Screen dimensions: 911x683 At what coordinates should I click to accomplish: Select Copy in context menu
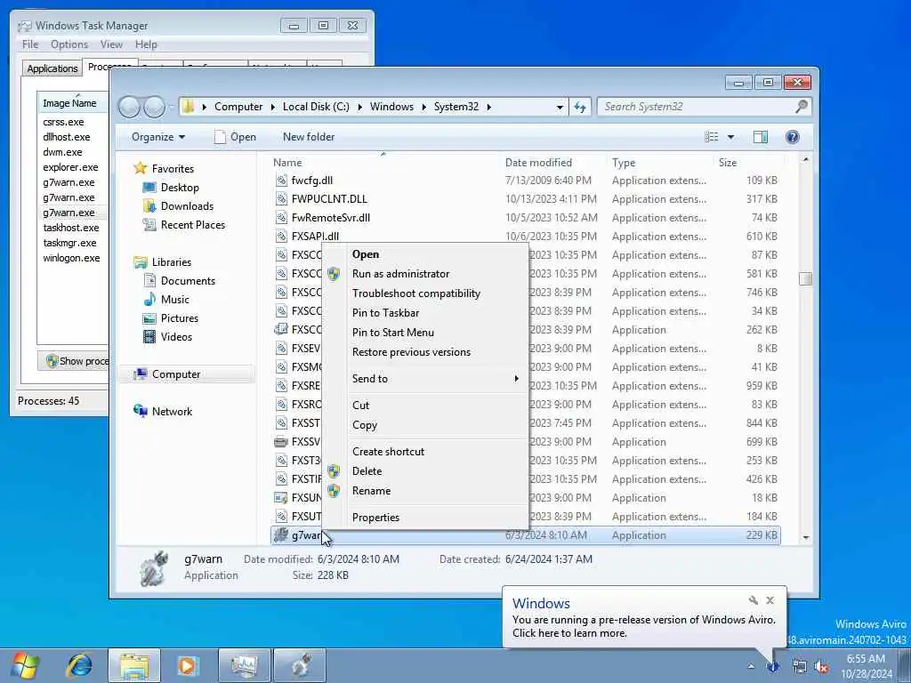(x=425, y=424)
